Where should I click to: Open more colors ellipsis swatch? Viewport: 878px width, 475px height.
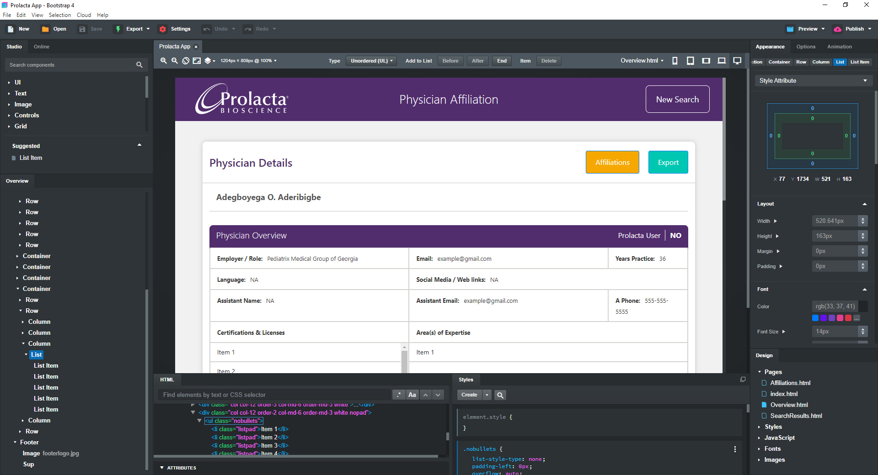click(857, 318)
